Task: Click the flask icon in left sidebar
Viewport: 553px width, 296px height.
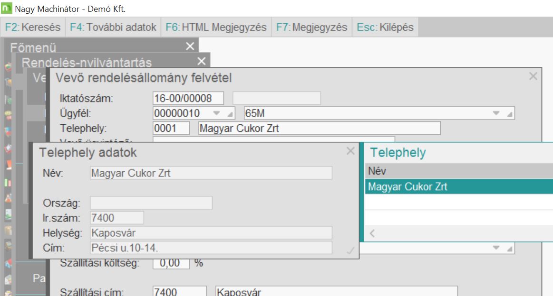Action: coord(8,198)
